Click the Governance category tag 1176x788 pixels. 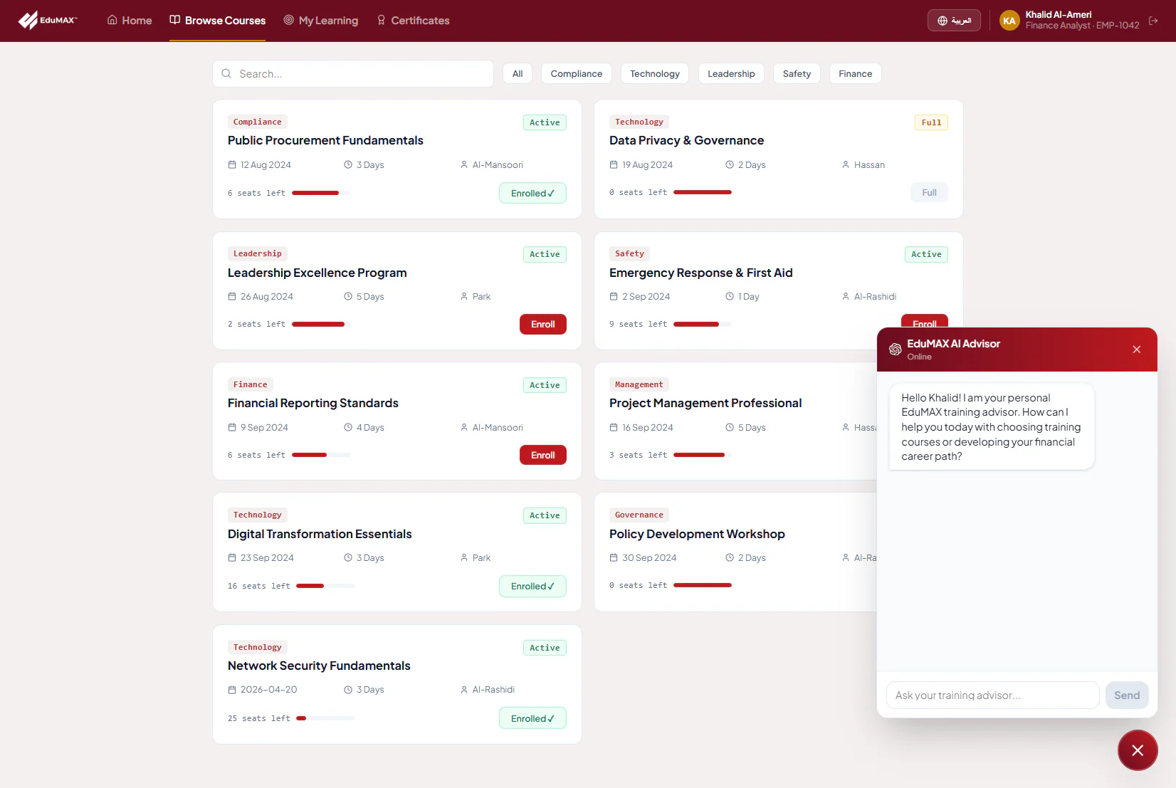tap(639, 515)
